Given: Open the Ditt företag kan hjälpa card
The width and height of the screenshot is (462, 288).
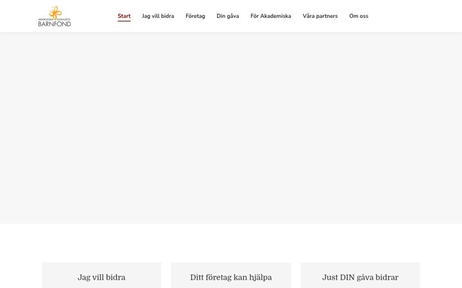Looking at the screenshot, I should point(231,275).
